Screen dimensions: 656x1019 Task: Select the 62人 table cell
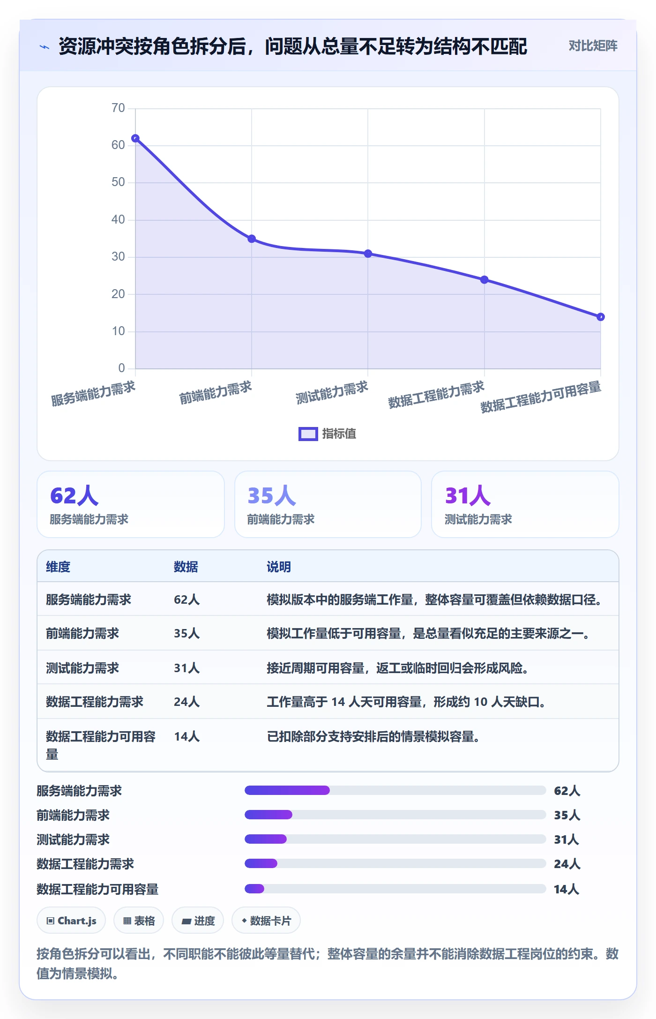click(x=187, y=599)
